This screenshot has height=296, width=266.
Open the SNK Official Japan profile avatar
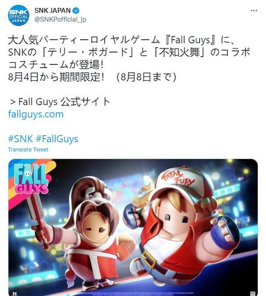point(18,15)
